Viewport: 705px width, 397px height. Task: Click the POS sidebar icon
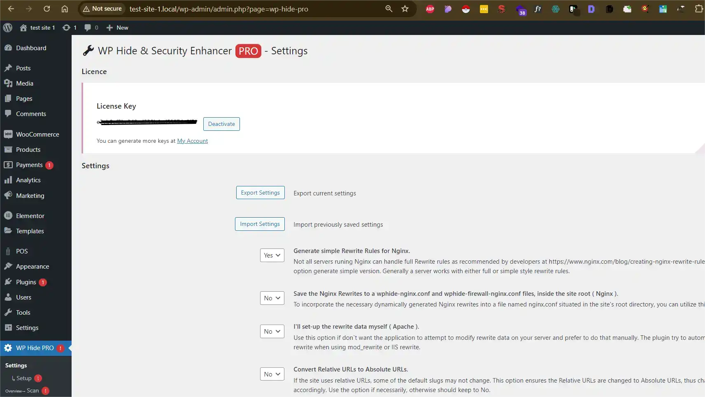coord(8,251)
